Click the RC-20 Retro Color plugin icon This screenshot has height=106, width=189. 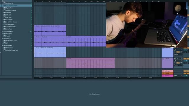[4, 41]
